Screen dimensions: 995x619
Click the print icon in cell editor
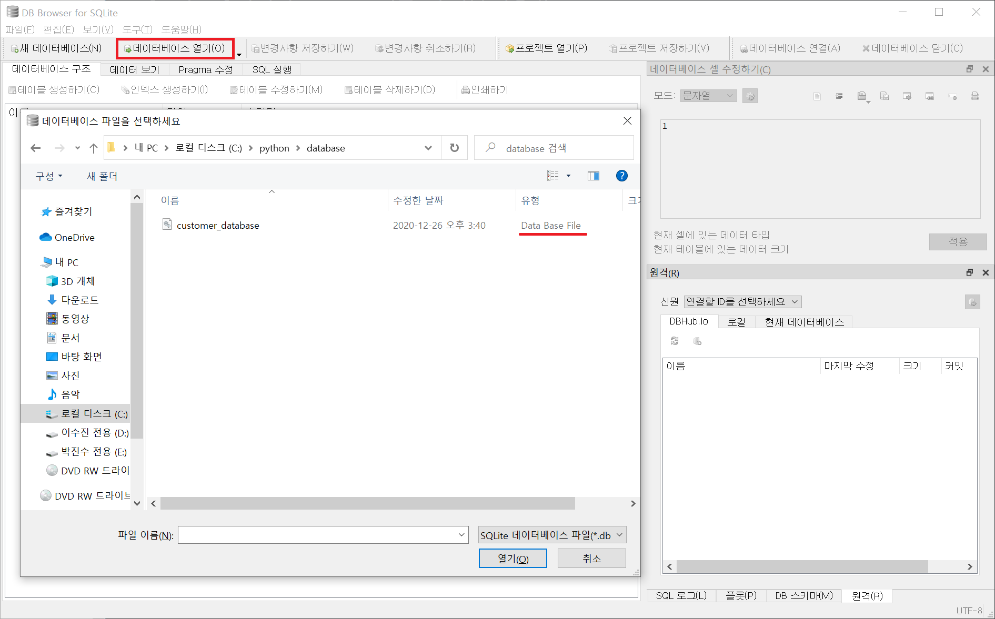pos(974,96)
